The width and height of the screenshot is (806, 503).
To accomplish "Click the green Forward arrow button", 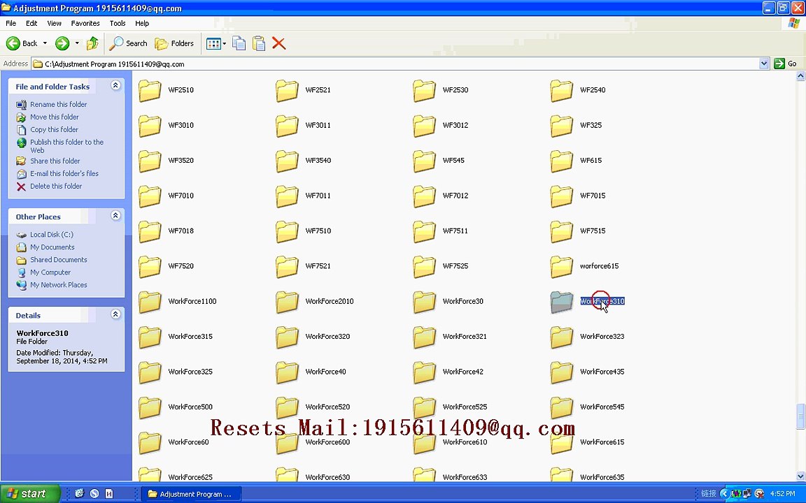I will [62, 43].
